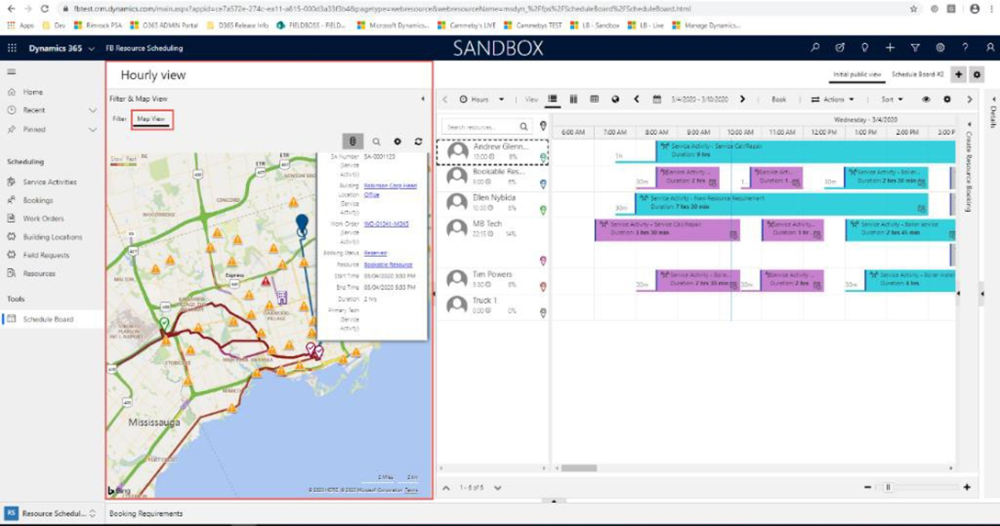This screenshot has height=526, width=1000.
Task: Switch to grid table board view icon
Action: click(594, 99)
